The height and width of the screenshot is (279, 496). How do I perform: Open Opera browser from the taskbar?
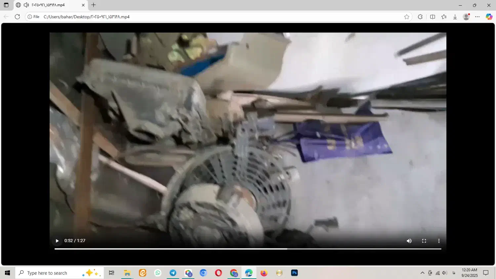pyautogui.click(x=218, y=273)
